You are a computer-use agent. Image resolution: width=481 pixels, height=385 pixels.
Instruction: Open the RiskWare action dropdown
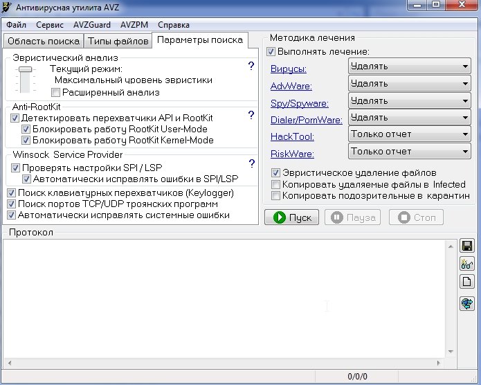pos(409,151)
